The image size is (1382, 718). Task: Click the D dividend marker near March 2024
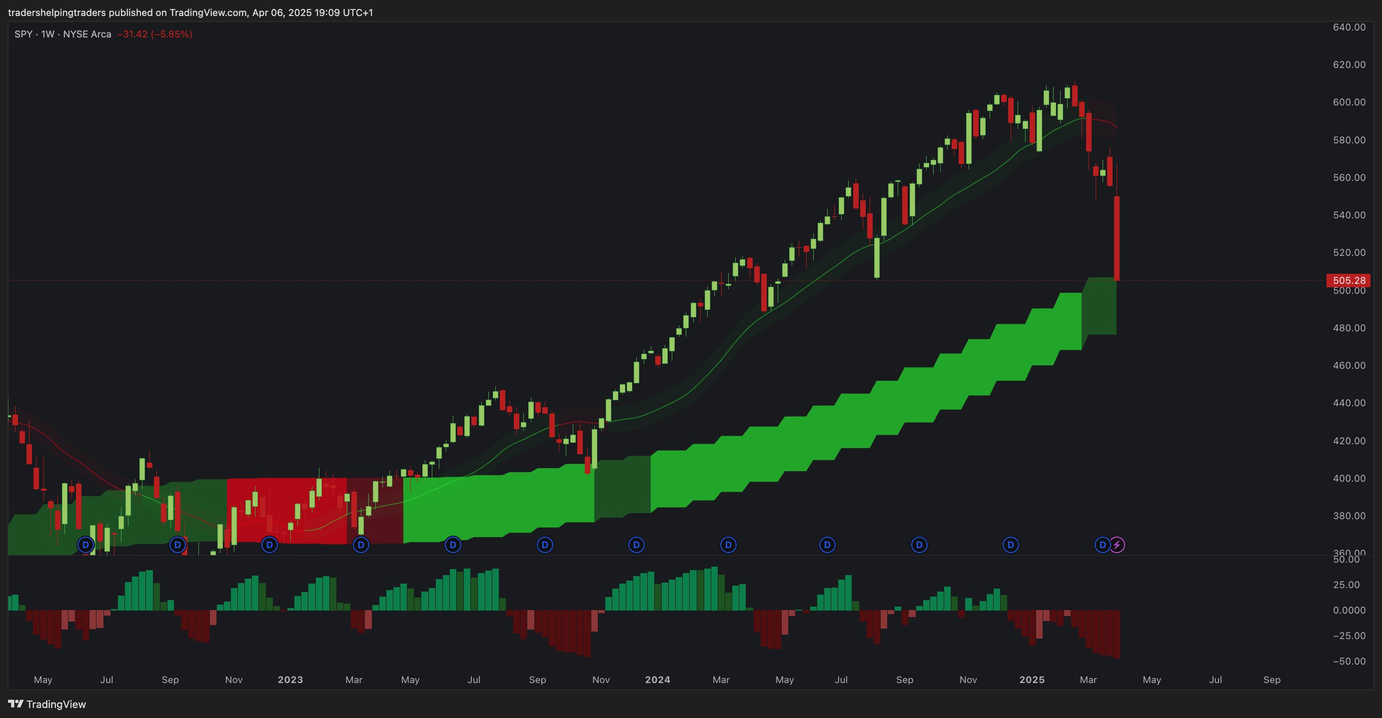(728, 545)
